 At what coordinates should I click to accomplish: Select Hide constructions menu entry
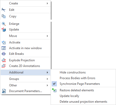(83, 72)
